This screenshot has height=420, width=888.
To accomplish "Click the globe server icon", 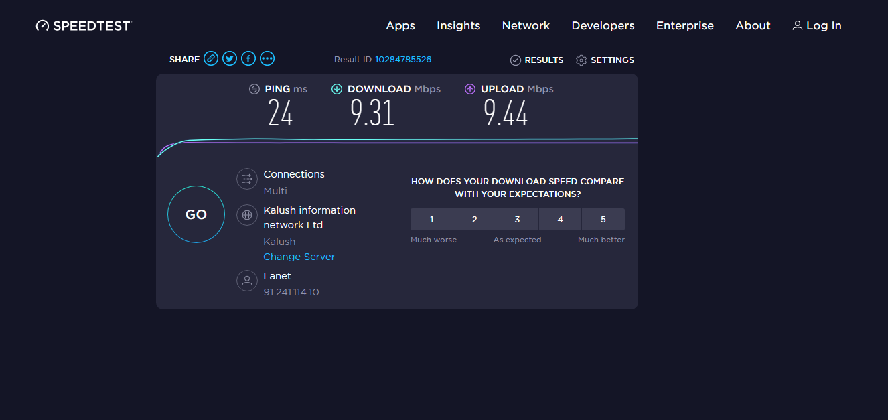I will click(x=247, y=215).
